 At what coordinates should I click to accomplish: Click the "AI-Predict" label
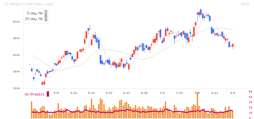pos(35,94)
